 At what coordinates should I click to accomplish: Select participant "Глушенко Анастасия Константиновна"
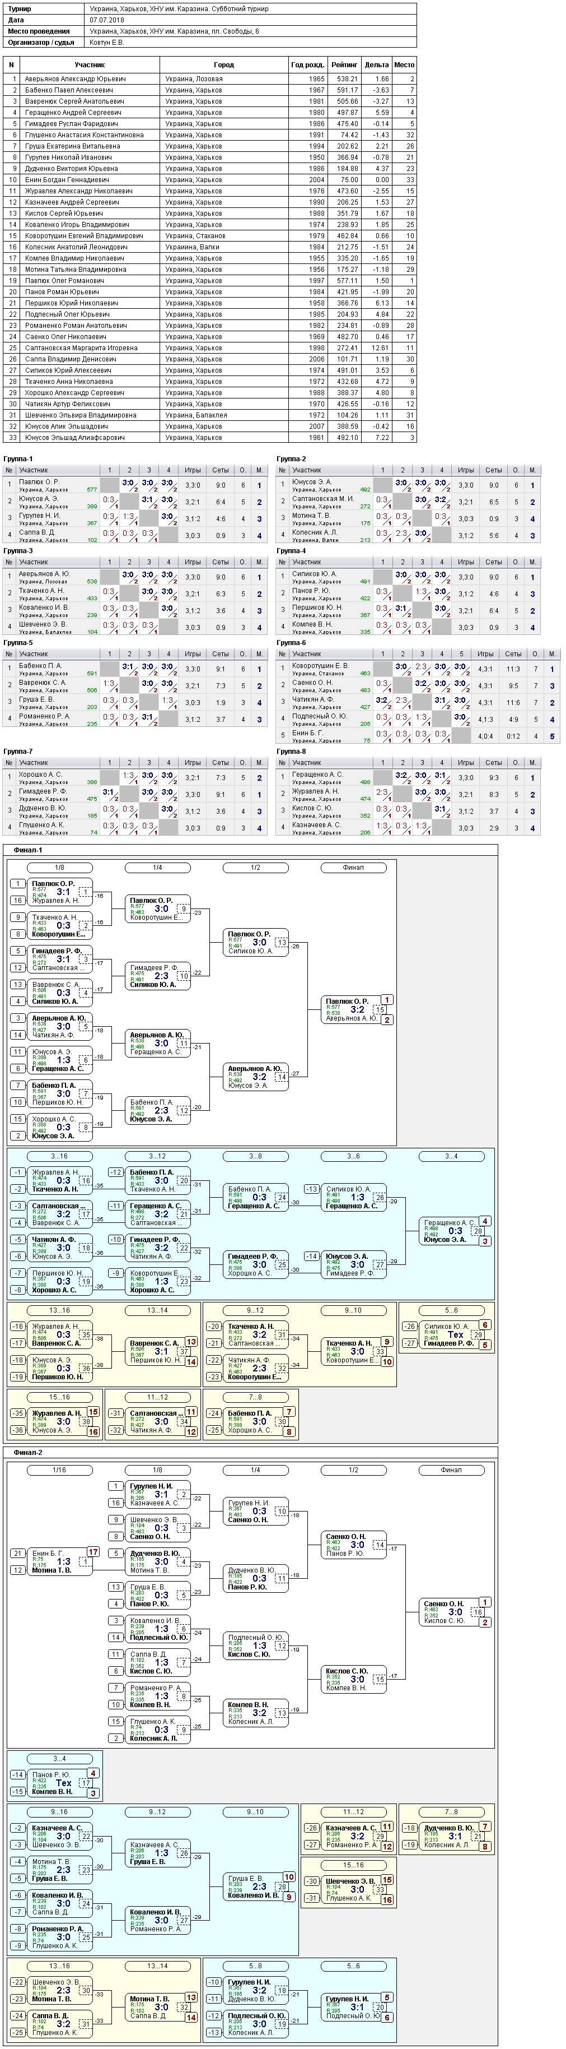pos(85,135)
